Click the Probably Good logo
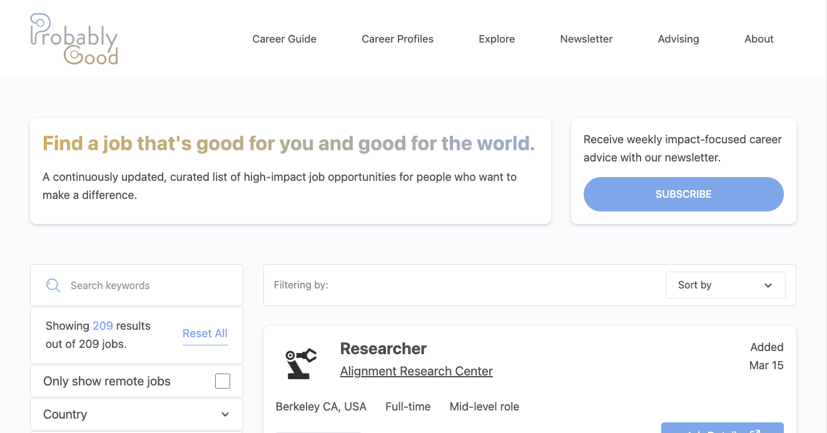Viewport: 827px width, 433px height. (x=73, y=38)
